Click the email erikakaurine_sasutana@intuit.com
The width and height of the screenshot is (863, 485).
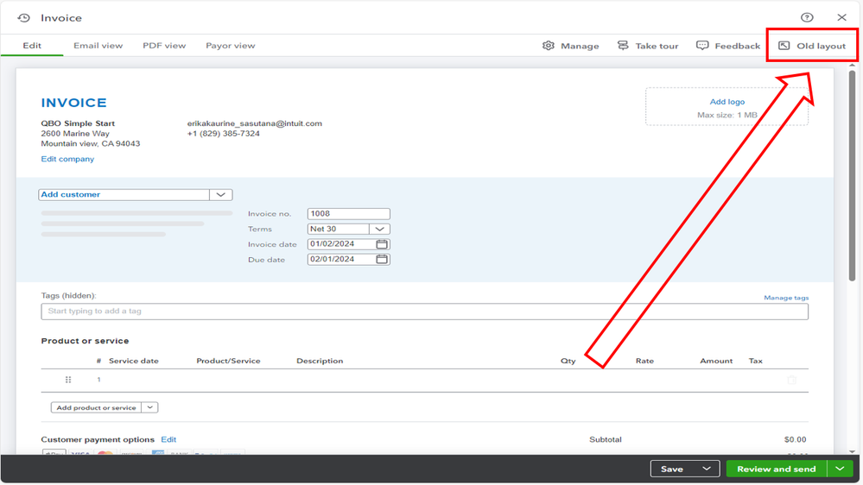pyautogui.click(x=254, y=123)
